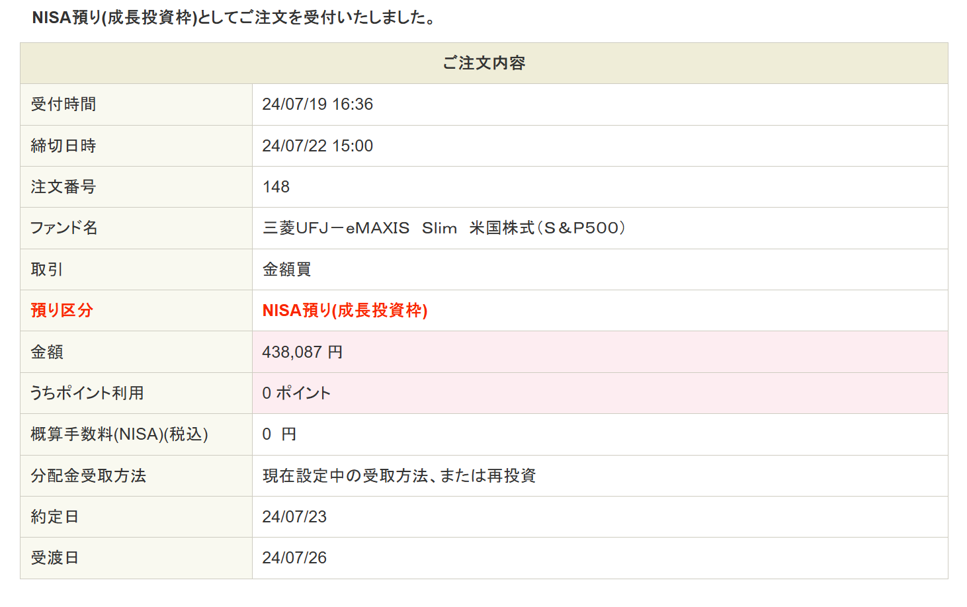This screenshot has height=607, width=967.
Task: Click the NISA order accepted confirmation message
Action: 234,18
